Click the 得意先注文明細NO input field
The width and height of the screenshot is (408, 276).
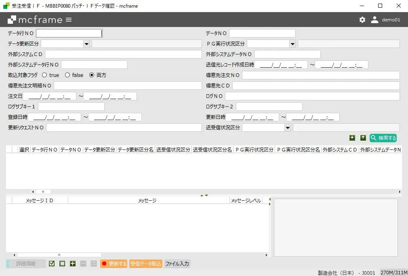pyautogui.click(x=128, y=86)
